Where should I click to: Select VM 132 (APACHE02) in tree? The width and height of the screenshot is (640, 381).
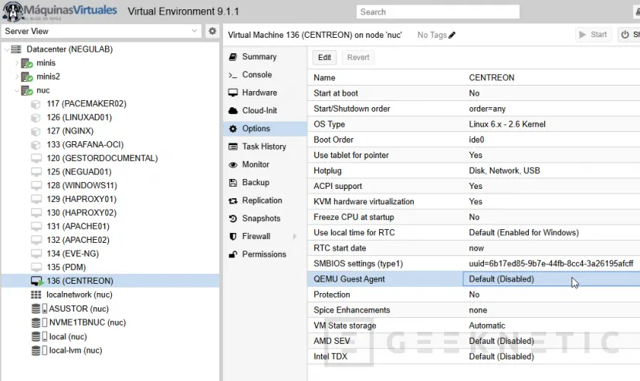point(110,241)
